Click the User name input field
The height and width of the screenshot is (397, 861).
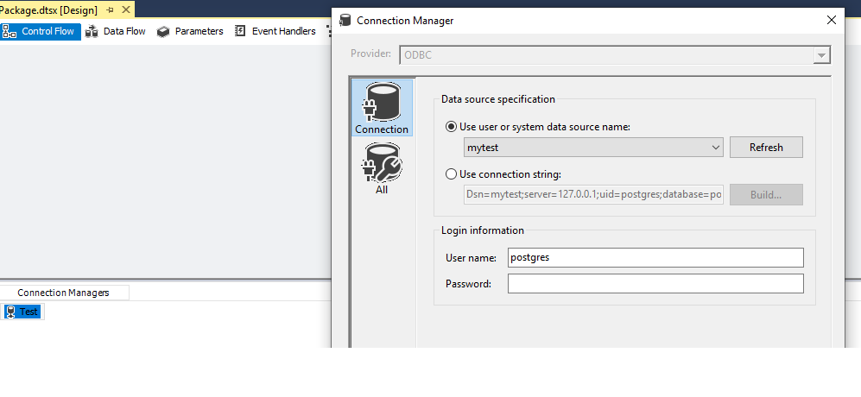click(655, 257)
